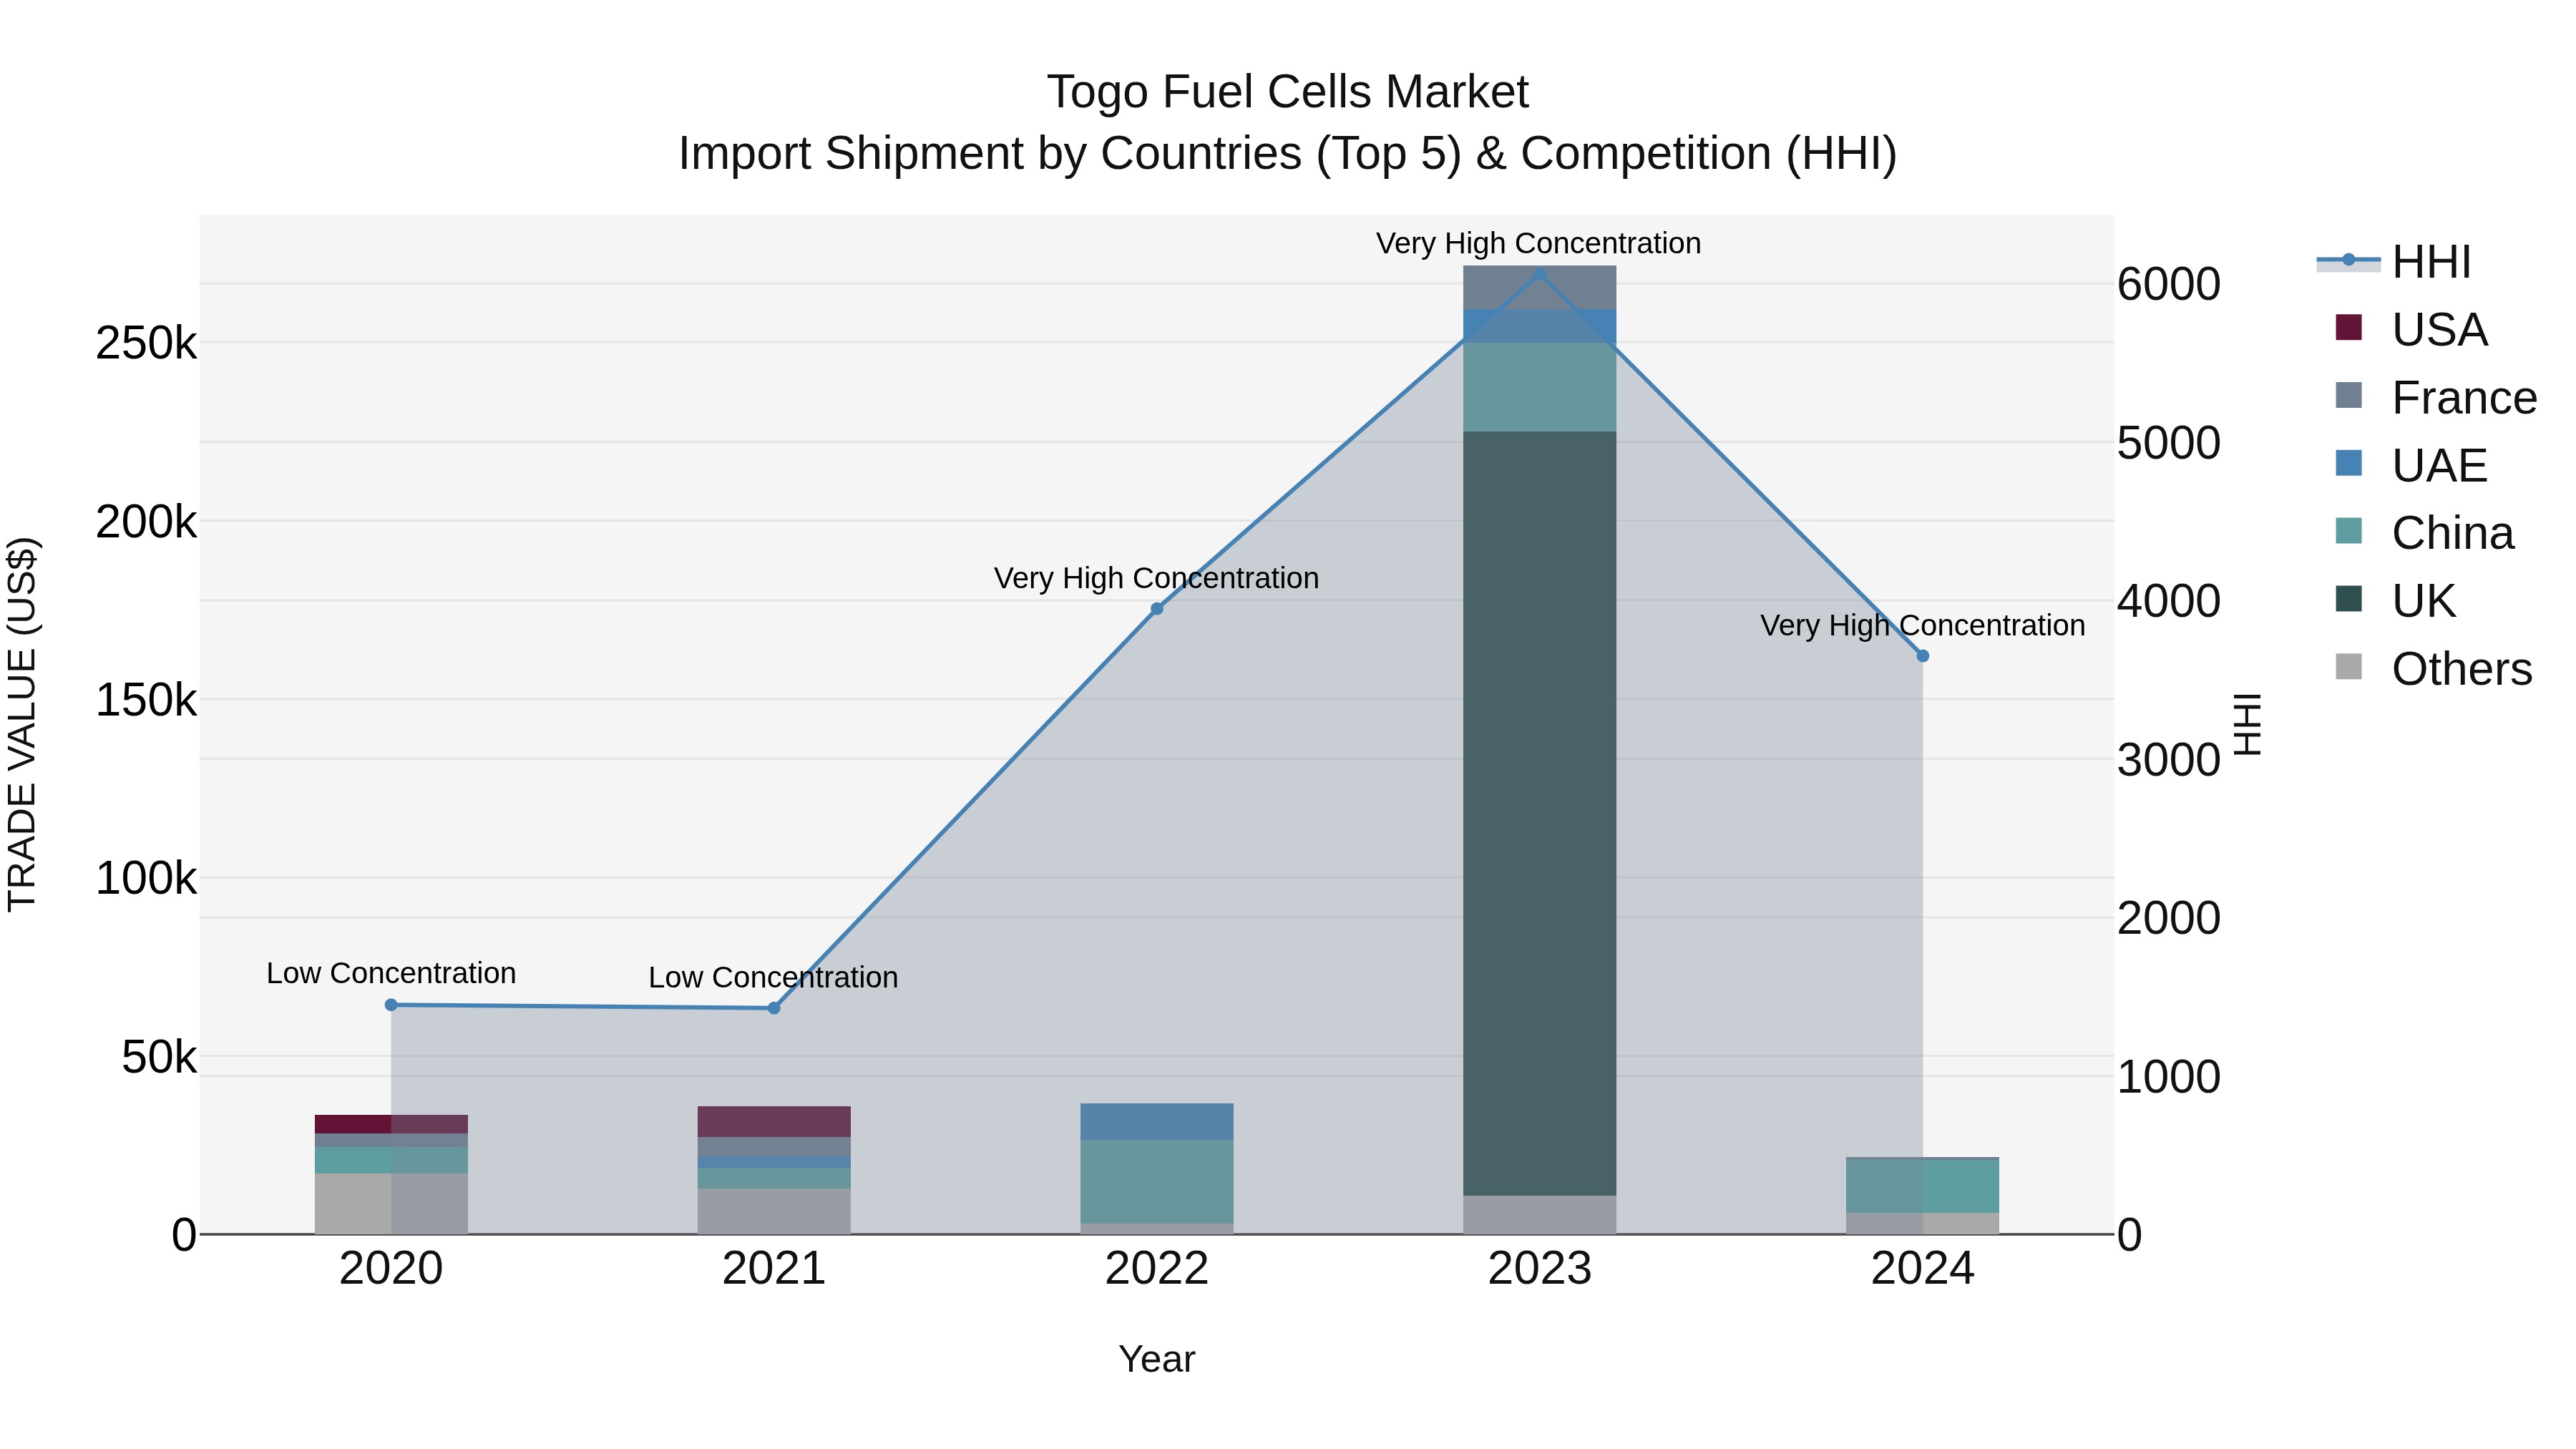Click the 3000 HHI-axis tick label
Image resolution: width=2576 pixels, height=1449 pixels.
point(2169,760)
